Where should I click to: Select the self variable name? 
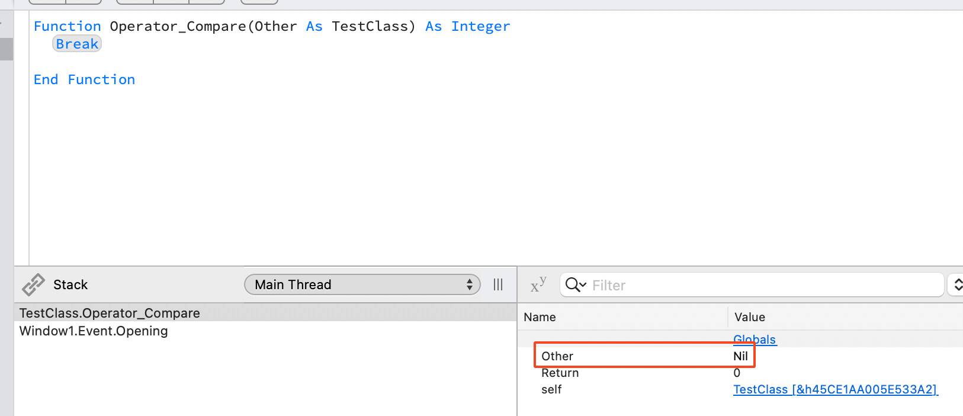coord(551,389)
